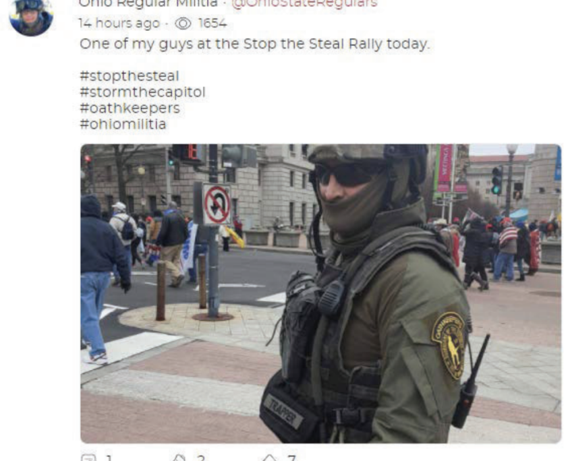Open the 14 hours ago timestamp
The image size is (570, 461).
click(119, 24)
